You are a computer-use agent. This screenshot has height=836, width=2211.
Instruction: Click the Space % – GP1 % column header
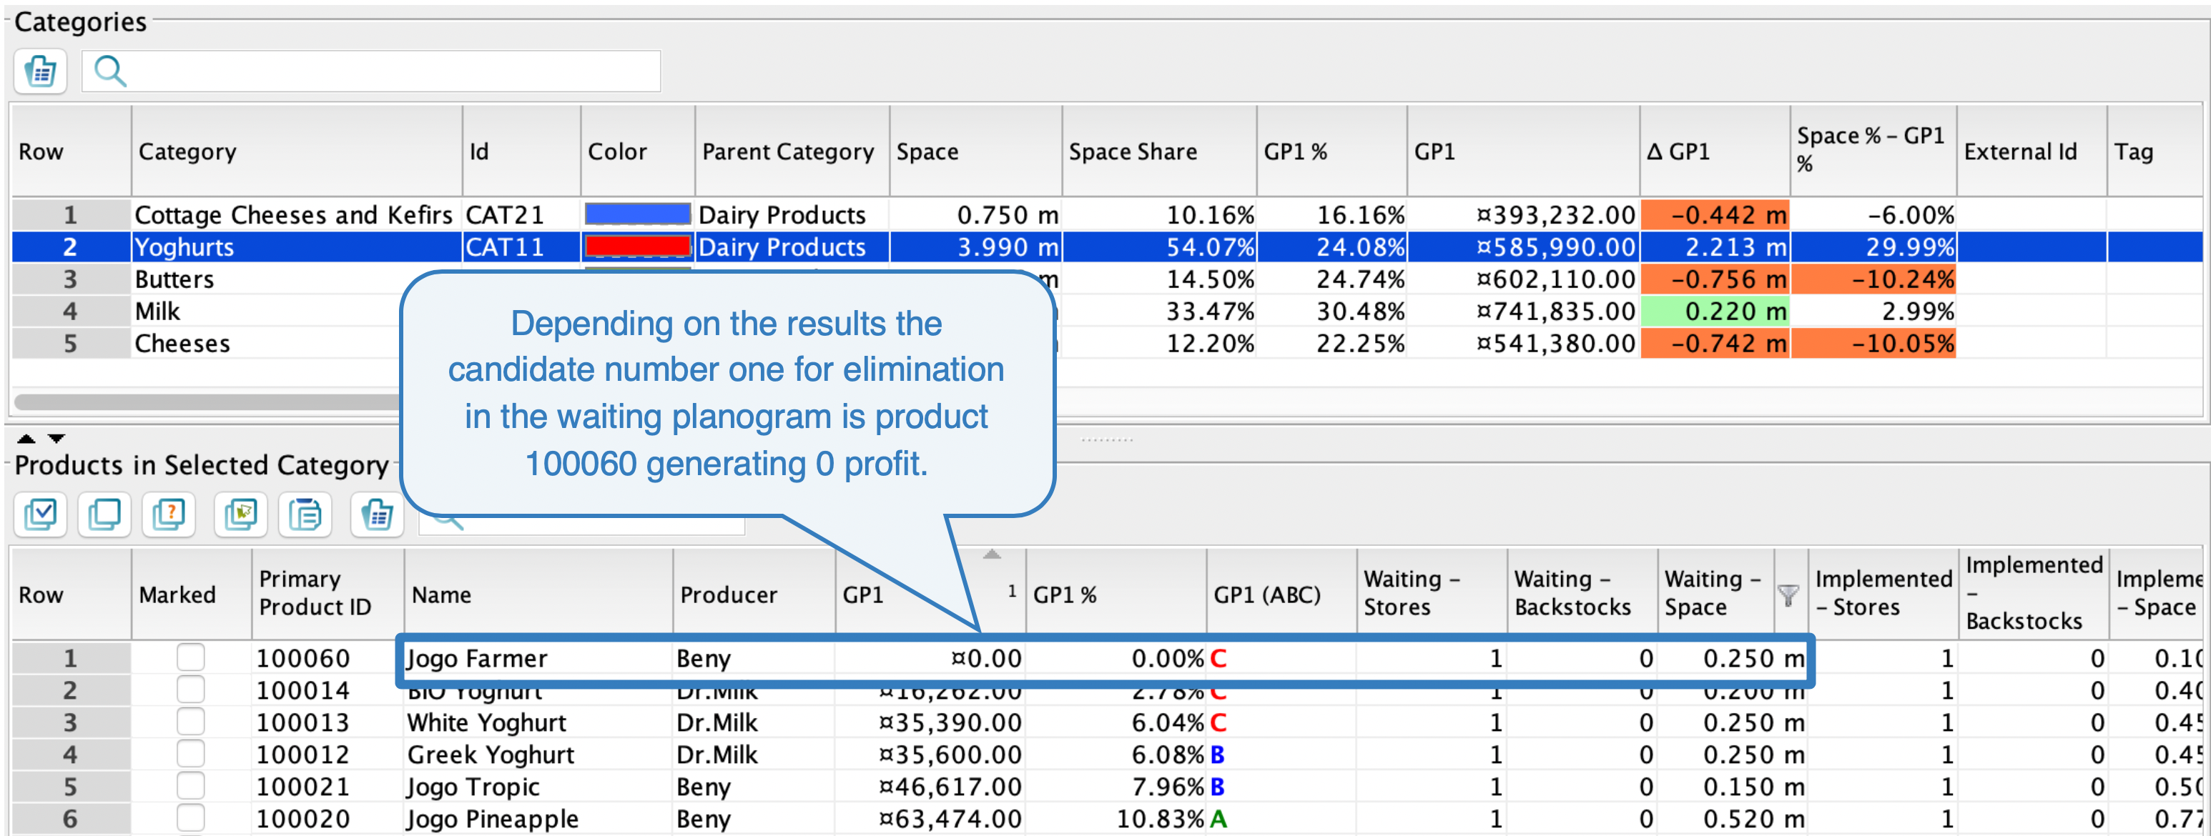tap(1873, 151)
